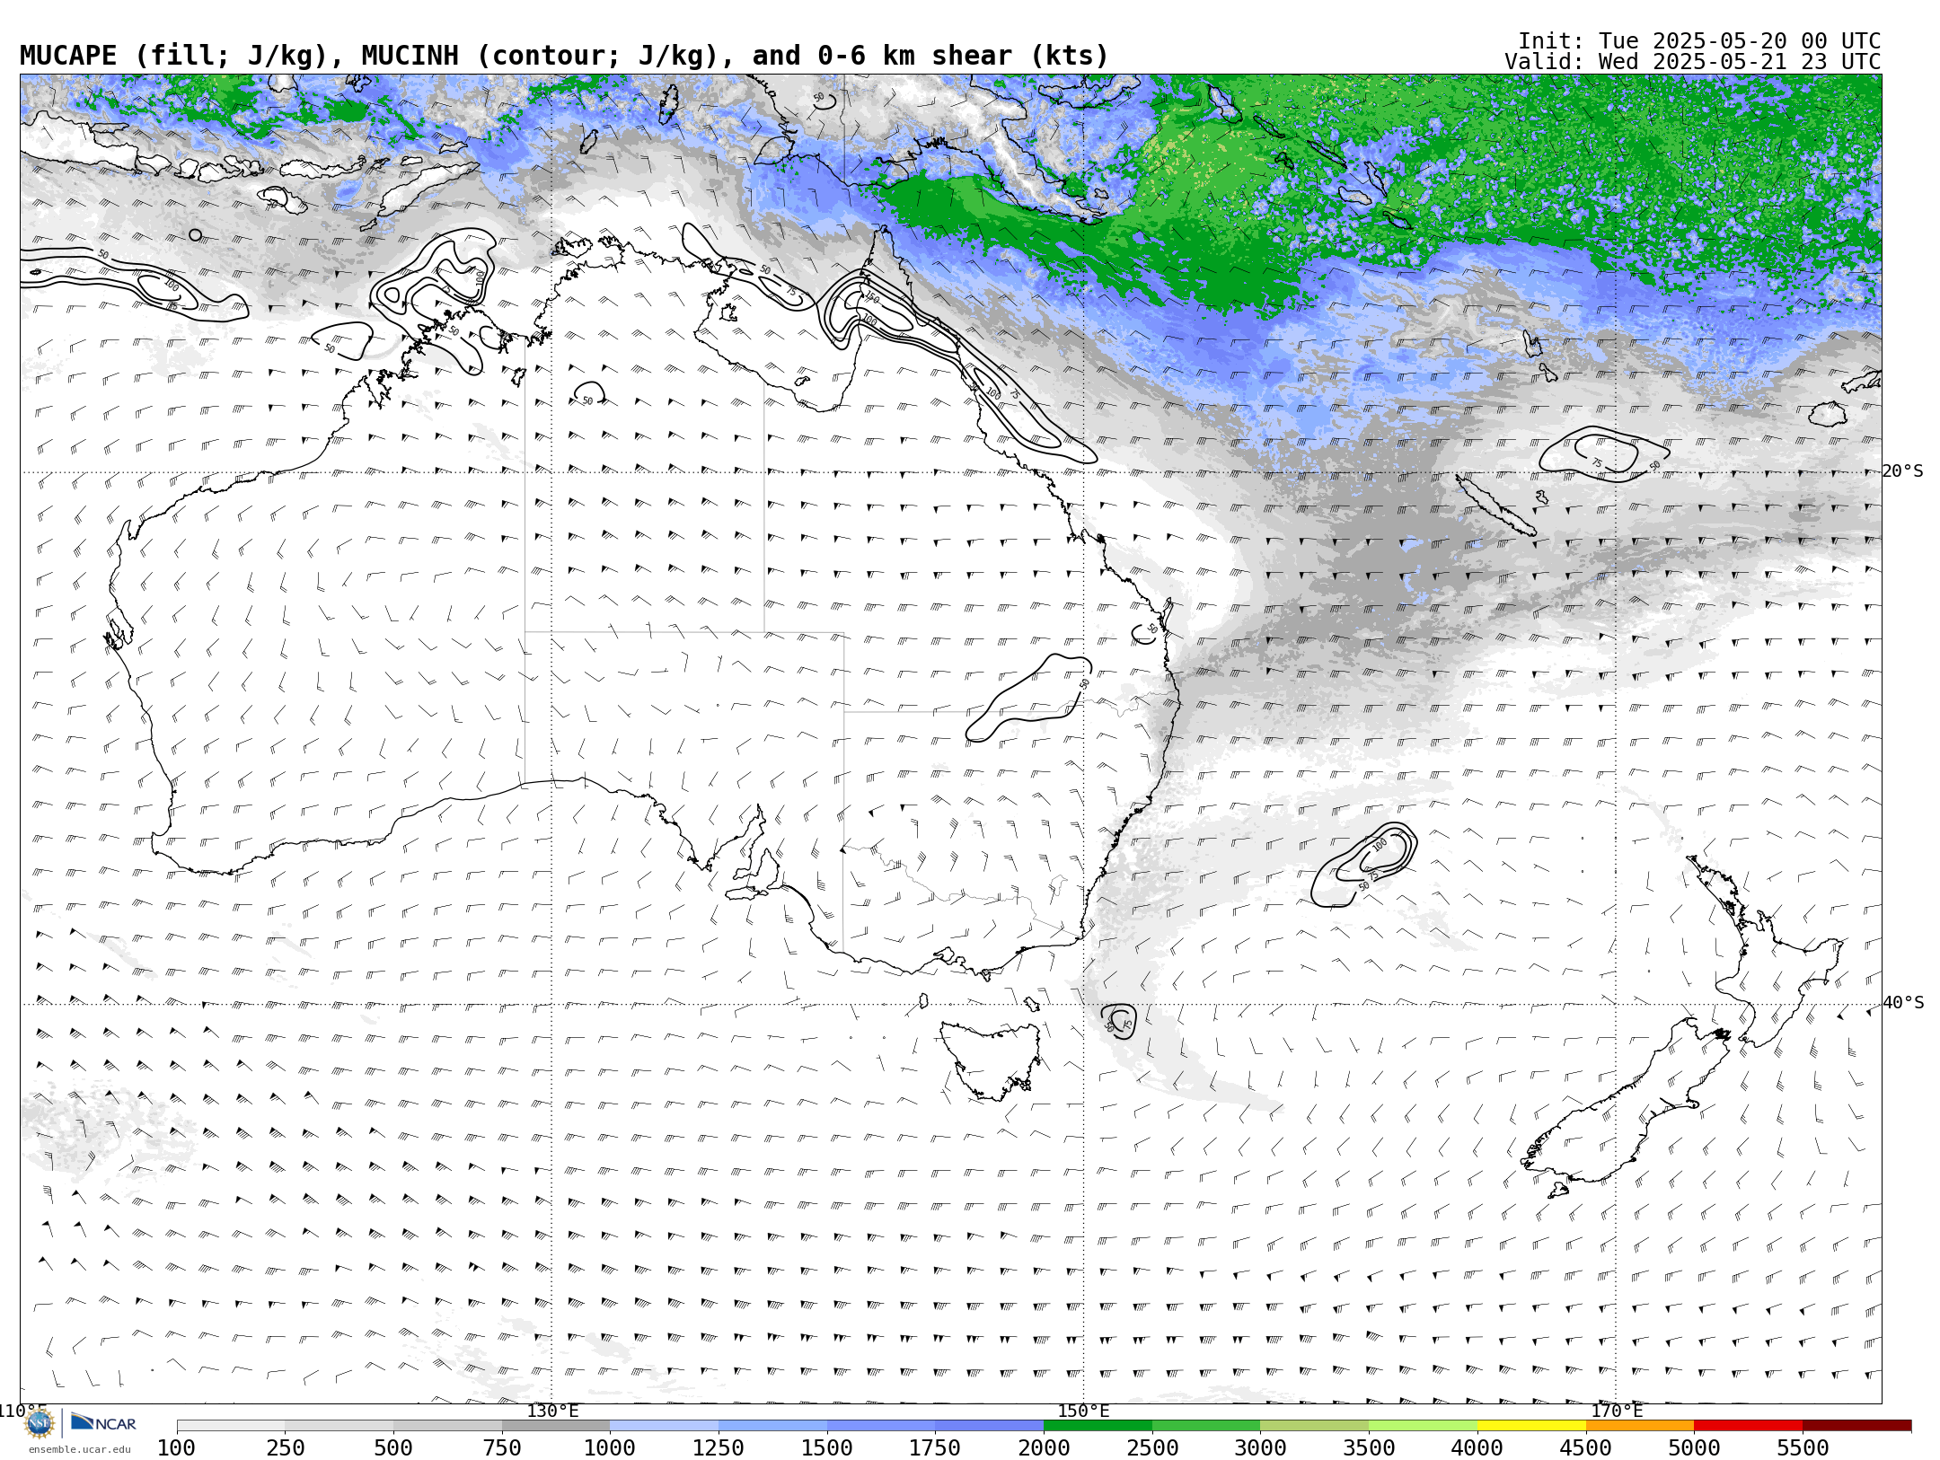Screen dimensions: 1940x1460
Task: Click the dark gray 750–1000 colorbar segment
Action: (x=556, y=1426)
